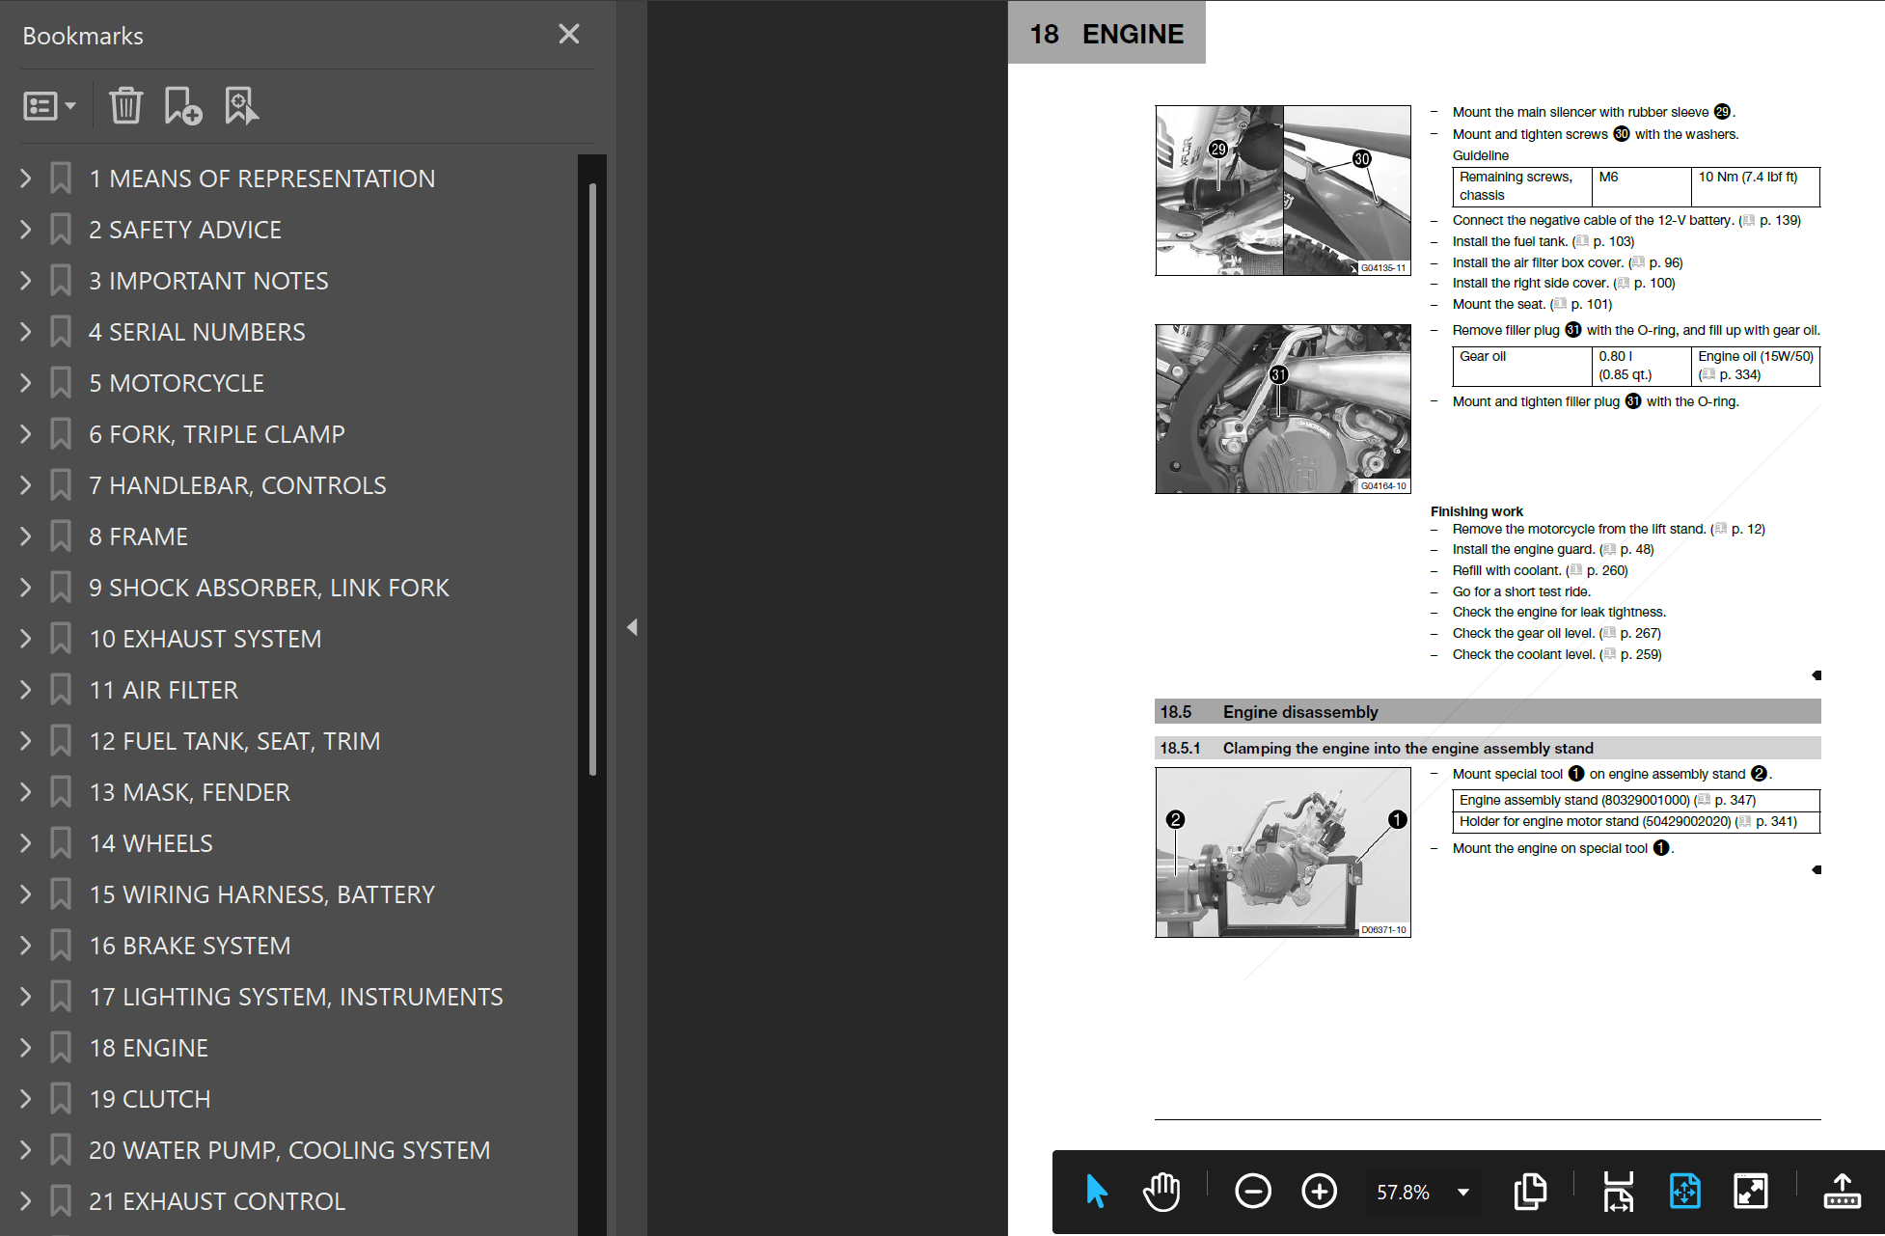Open 20 WATER PUMP, COOLING SYSTEM bookmark
Viewport: 1885px width, 1236px height.
289,1150
